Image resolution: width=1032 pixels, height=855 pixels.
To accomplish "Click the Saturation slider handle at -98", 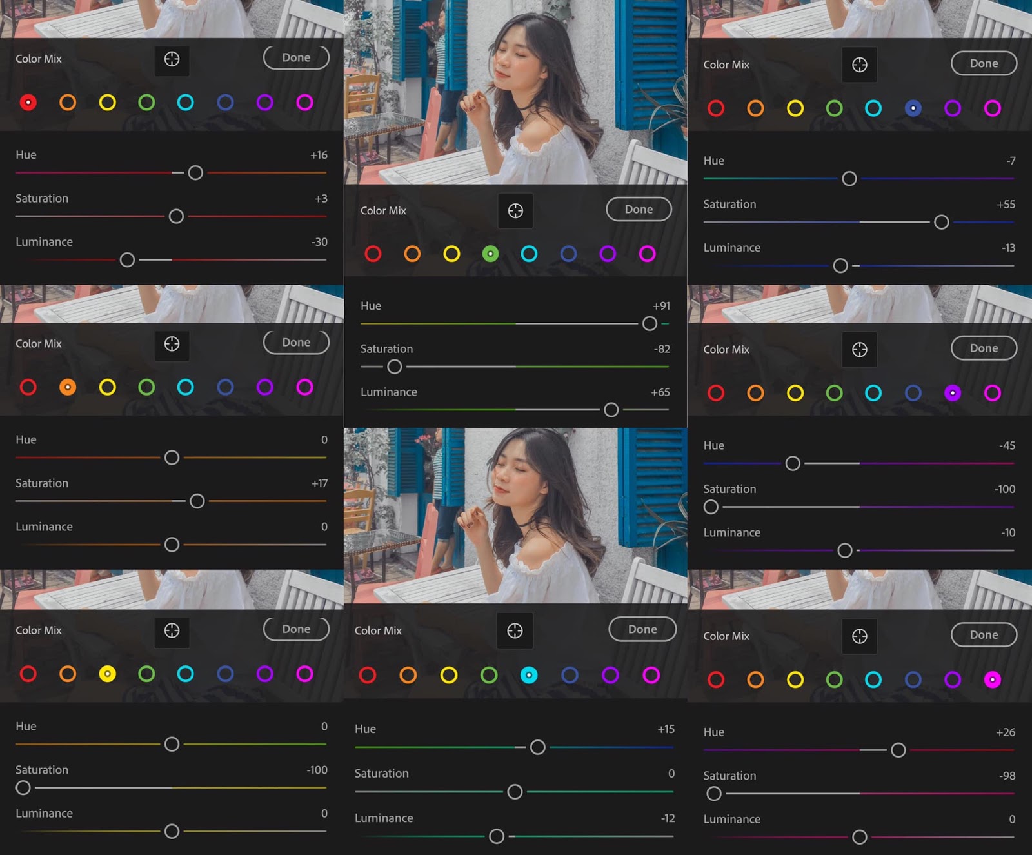I will point(714,794).
